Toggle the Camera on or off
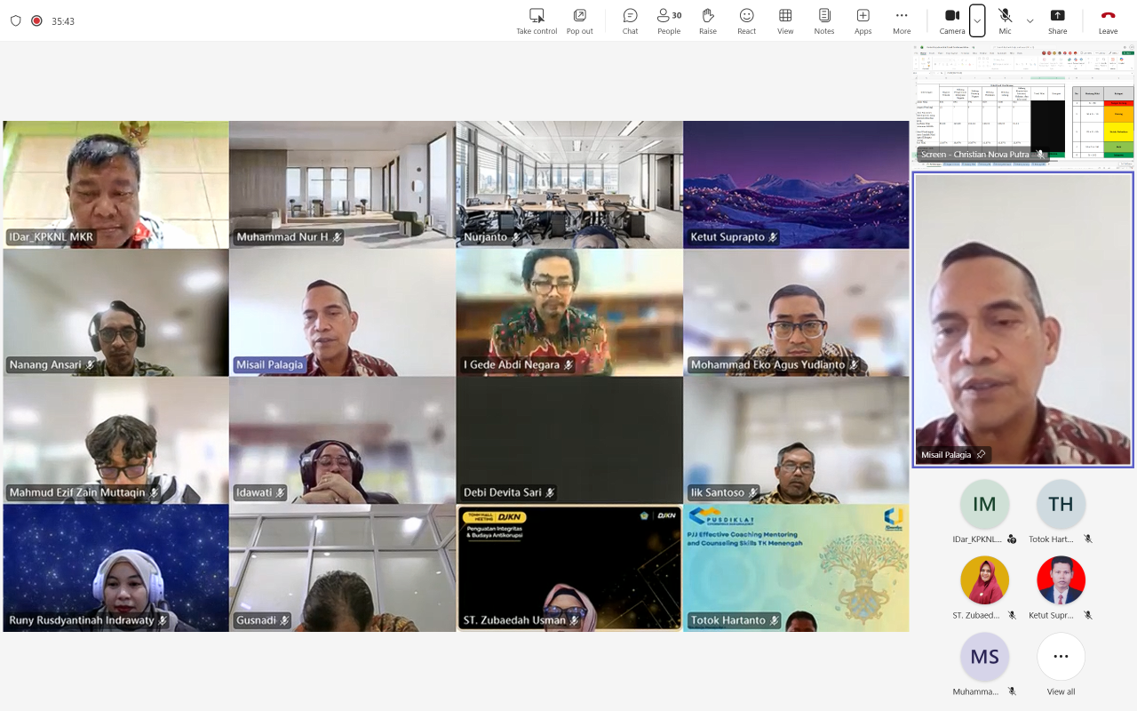This screenshot has width=1137, height=711. (x=951, y=20)
